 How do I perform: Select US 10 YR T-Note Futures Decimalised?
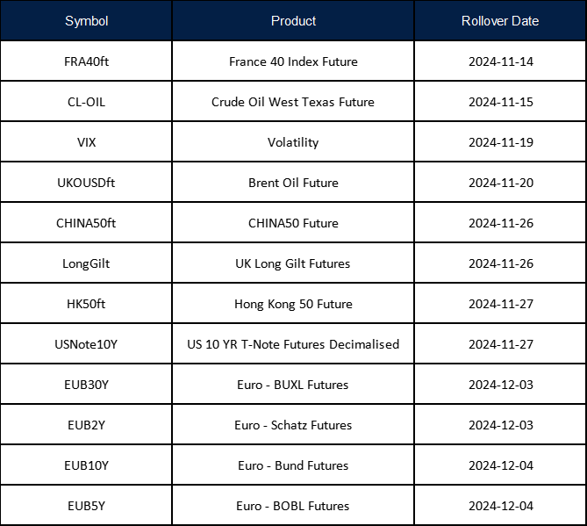[293, 344]
